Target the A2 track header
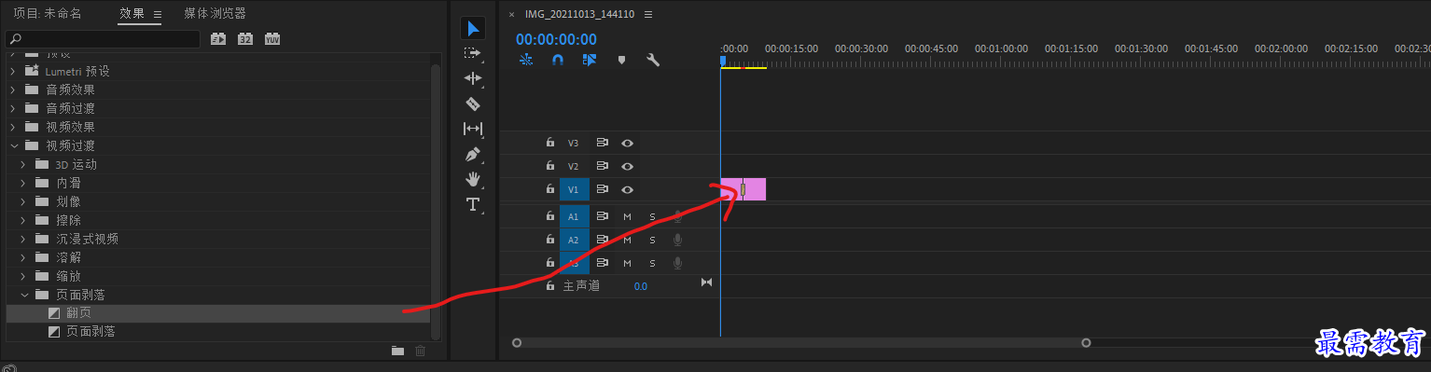Viewport: 1431px width, 372px height. (x=574, y=240)
